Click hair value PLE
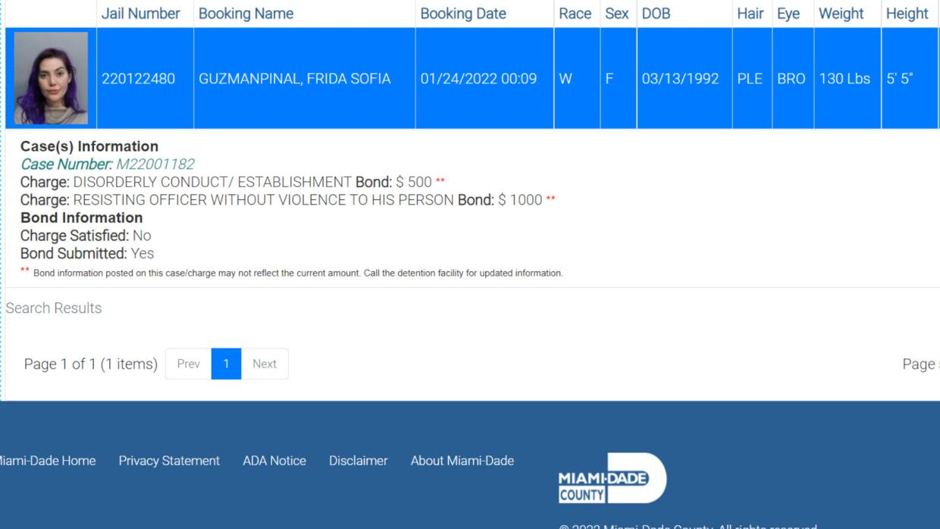940x529 pixels. pyautogui.click(x=750, y=79)
